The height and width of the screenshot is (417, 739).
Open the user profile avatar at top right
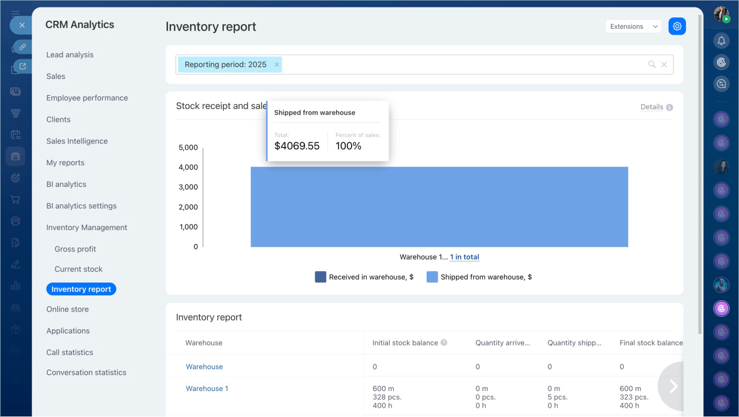721,14
